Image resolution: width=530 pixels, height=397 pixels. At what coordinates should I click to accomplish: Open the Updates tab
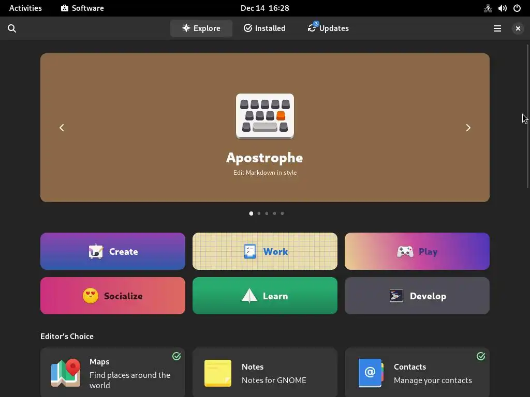click(x=328, y=28)
